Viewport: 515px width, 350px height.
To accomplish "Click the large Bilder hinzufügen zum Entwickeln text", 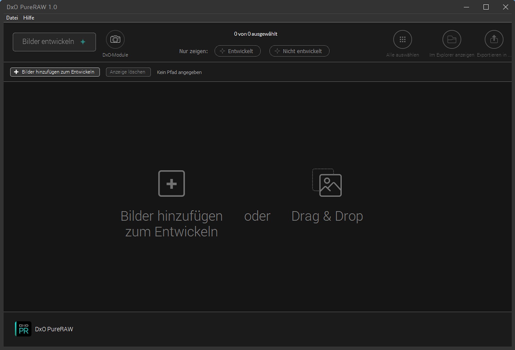I will [171, 223].
